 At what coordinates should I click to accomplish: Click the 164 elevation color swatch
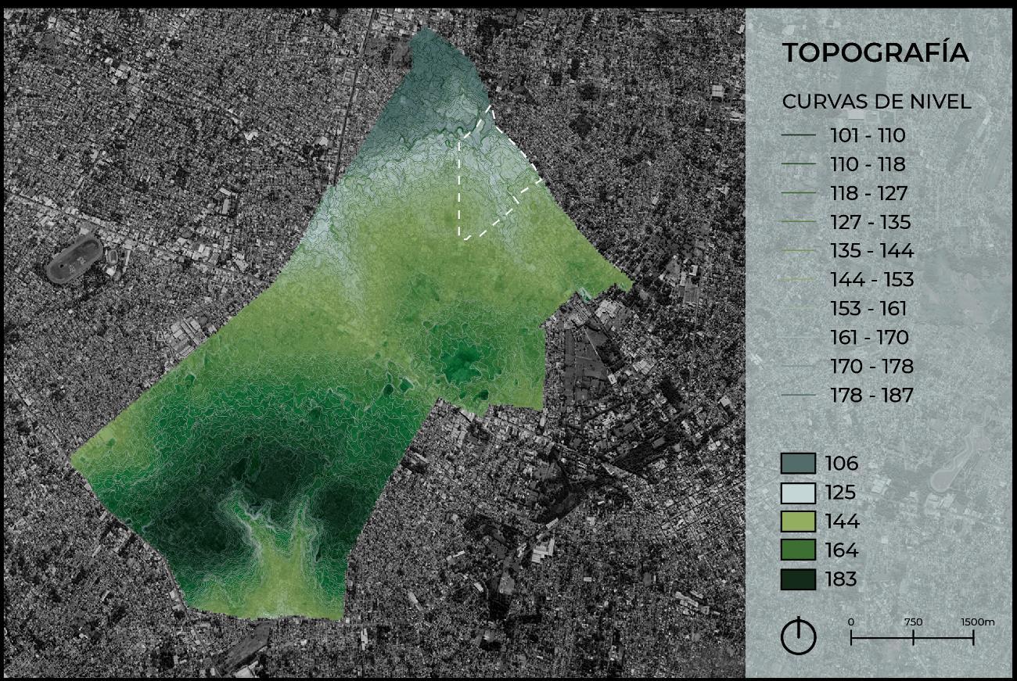tap(798, 550)
